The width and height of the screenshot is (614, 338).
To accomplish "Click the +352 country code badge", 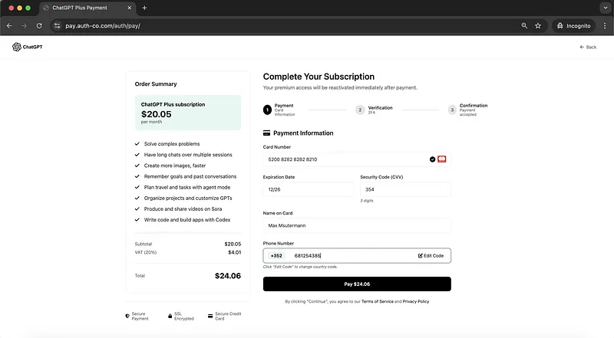I will (x=276, y=256).
